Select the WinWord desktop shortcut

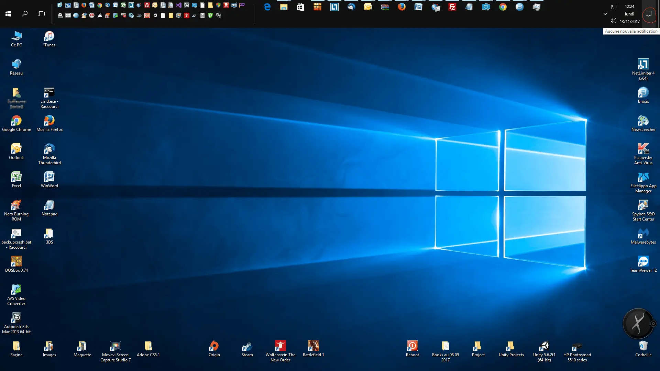49,180
